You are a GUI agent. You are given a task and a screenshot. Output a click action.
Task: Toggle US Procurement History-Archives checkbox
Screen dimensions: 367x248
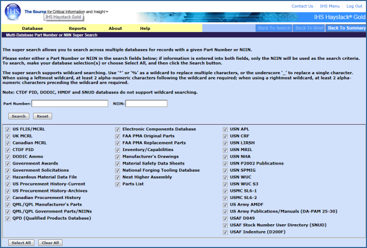click(x=8, y=191)
